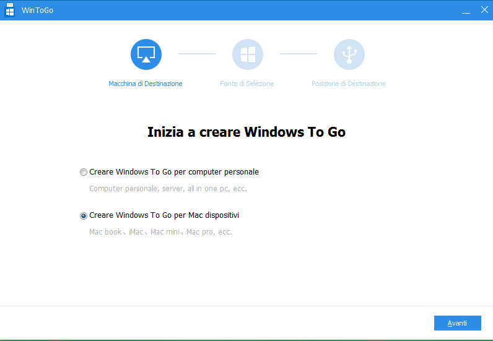493x341 pixels.
Task: Minimize the WinToGo window
Action: point(466,10)
